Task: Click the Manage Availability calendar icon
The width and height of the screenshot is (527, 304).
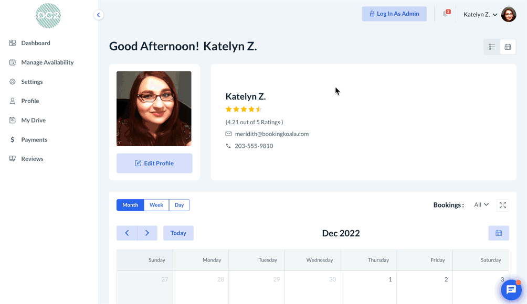Action: coord(13,62)
